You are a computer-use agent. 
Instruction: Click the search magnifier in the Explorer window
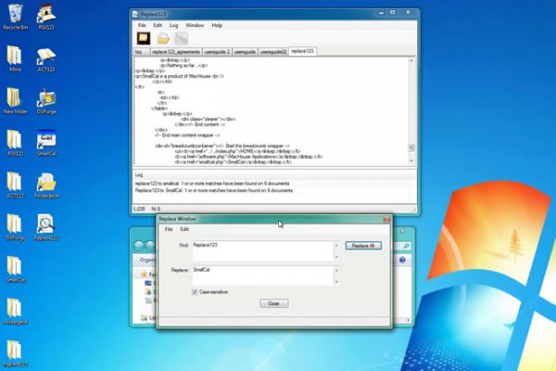(x=406, y=246)
